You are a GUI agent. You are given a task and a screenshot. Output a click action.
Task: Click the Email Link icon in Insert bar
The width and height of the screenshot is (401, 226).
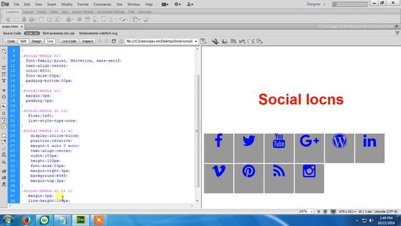(16, 19)
